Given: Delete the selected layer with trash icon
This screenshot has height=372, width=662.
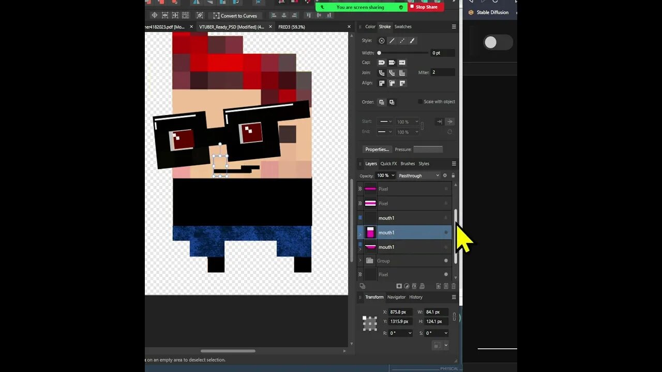Looking at the screenshot, I should [x=454, y=286].
